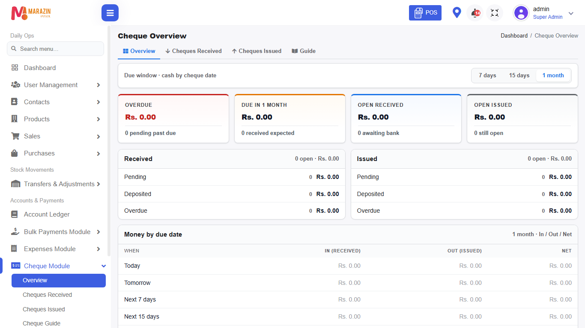Open the Guide tab
The height and width of the screenshot is (328, 585).
tap(304, 51)
